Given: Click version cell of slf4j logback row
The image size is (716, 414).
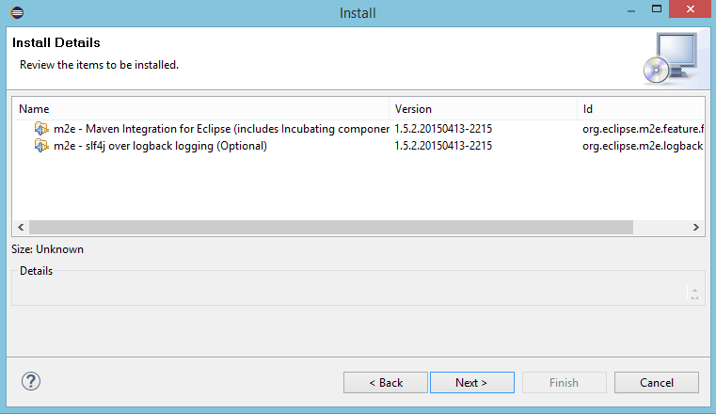Looking at the screenshot, I should point(443,146).
